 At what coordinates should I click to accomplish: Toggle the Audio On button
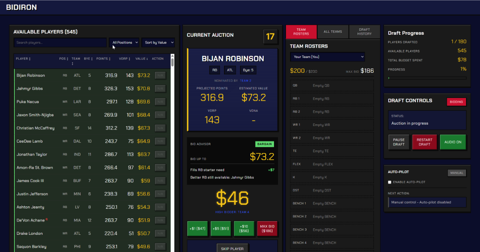(x=453, y=142)
